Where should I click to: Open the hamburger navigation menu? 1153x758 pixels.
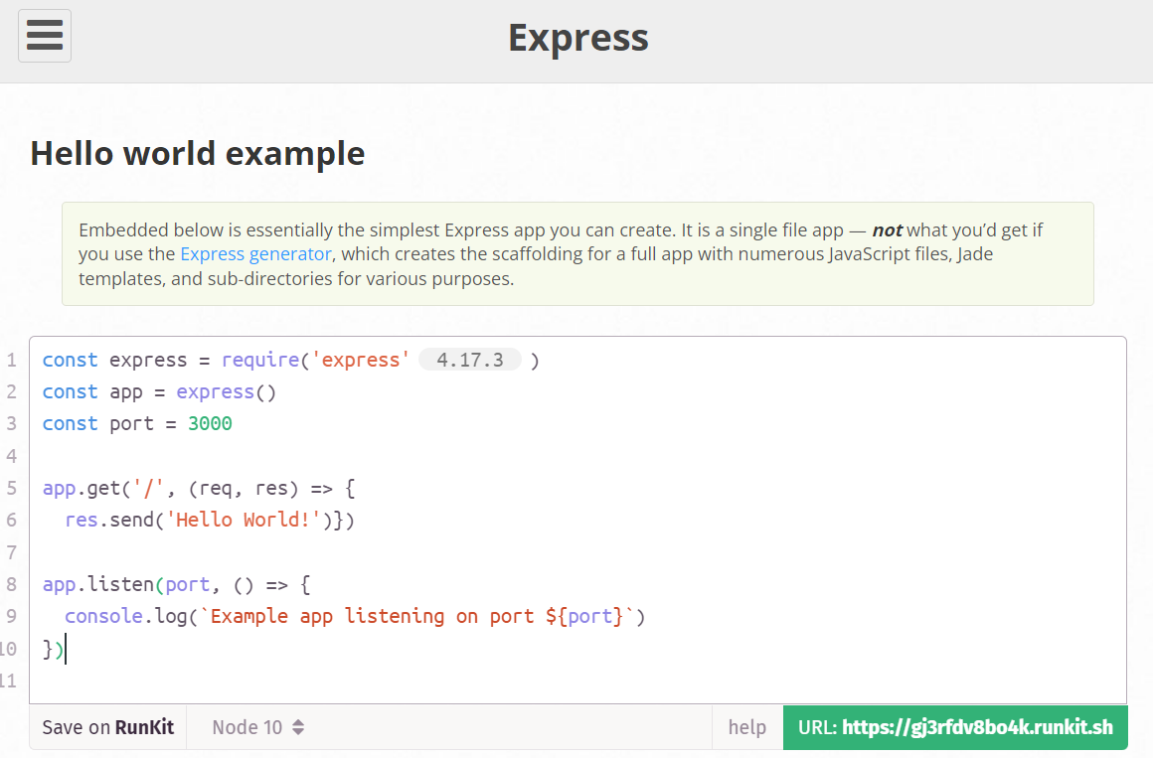45,36
